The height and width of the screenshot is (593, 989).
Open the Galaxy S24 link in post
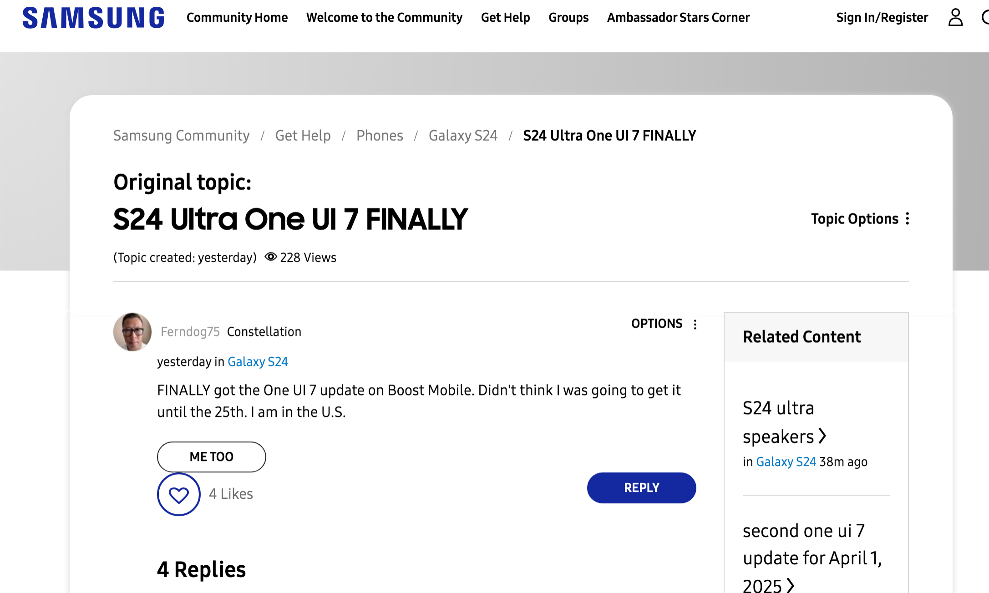click(258, 362)
